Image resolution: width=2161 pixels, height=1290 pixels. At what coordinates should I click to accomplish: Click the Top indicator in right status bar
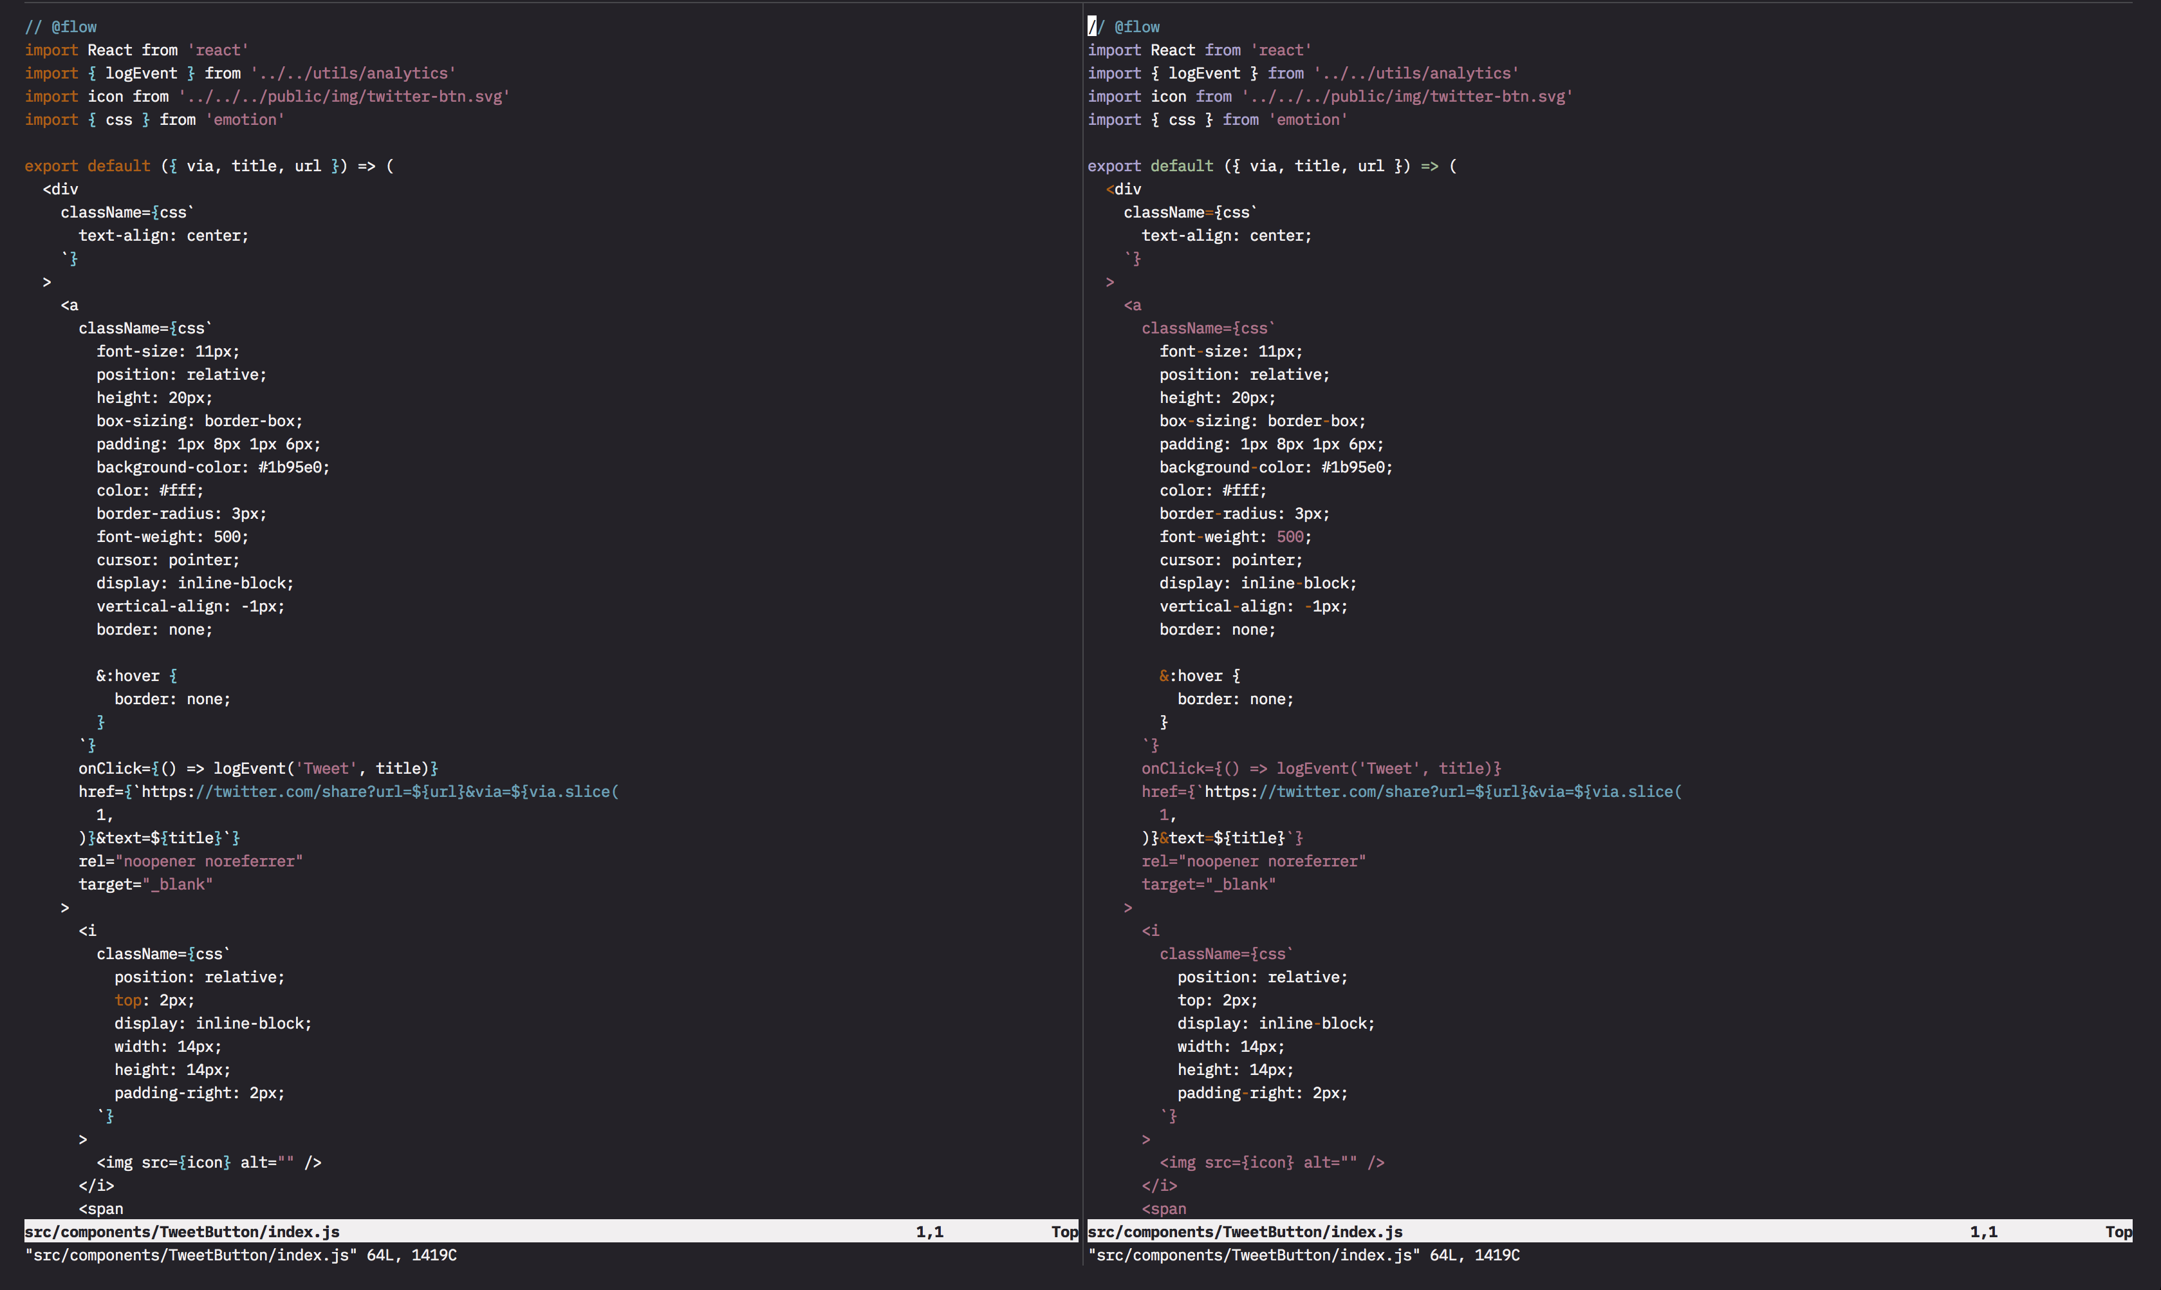(2119, 1231)
